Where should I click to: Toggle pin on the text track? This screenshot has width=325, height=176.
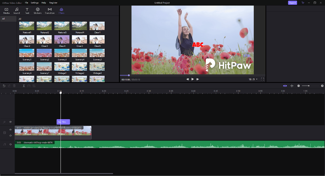click(x=4, y=122)
